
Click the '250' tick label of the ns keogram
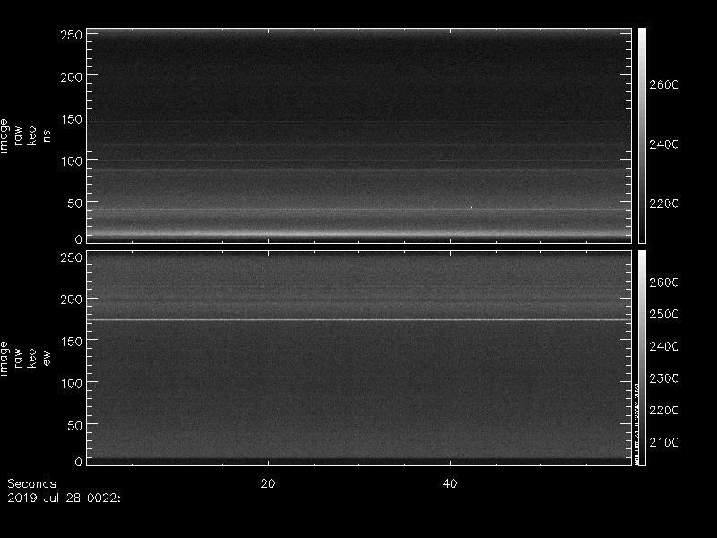tap(72, 35)
